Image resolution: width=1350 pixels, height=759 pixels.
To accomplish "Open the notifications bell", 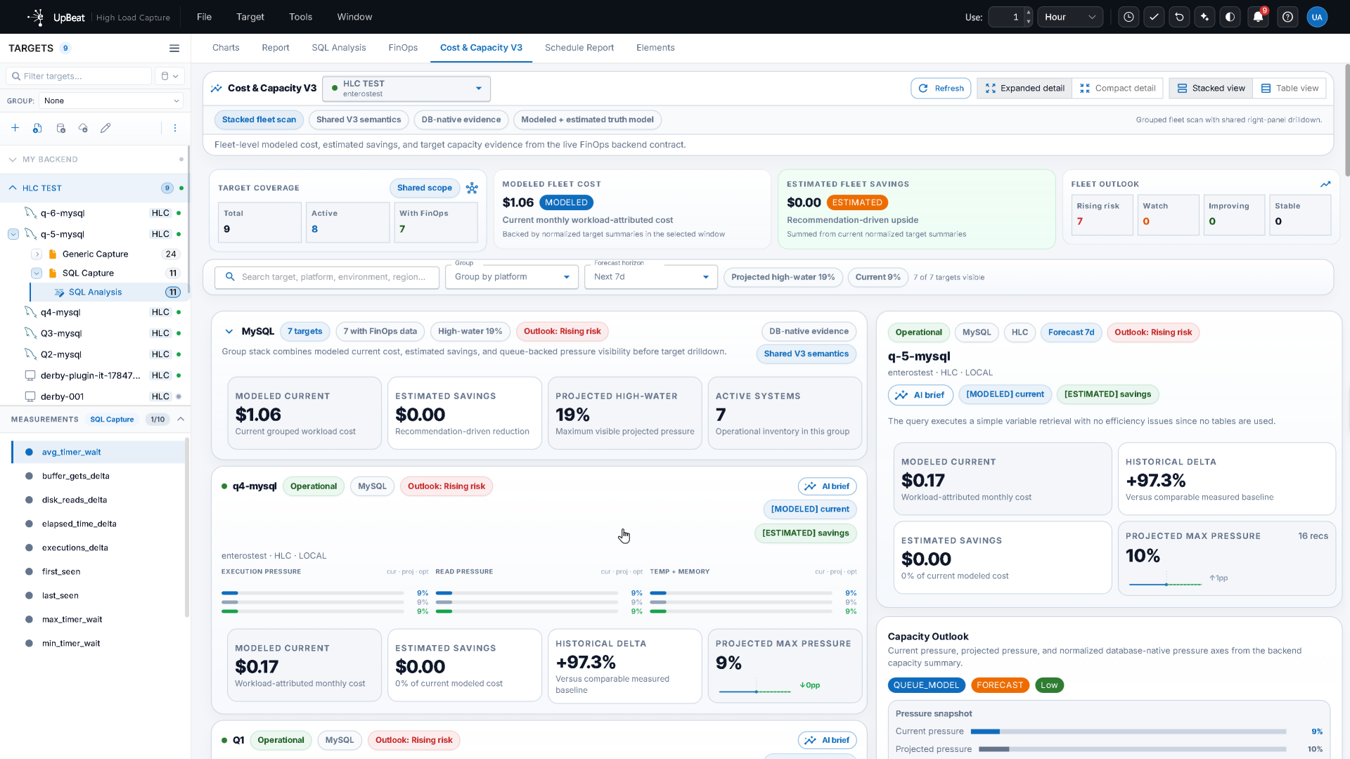I will coord(1258,17).
